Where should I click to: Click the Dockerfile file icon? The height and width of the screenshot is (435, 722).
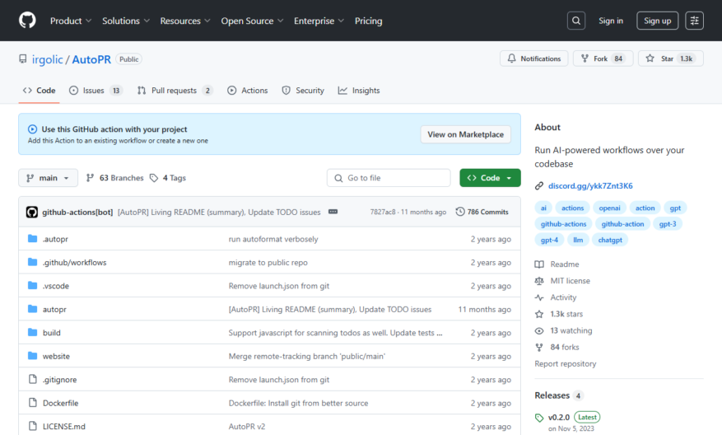pyautogui.click(x=32, y=403)
